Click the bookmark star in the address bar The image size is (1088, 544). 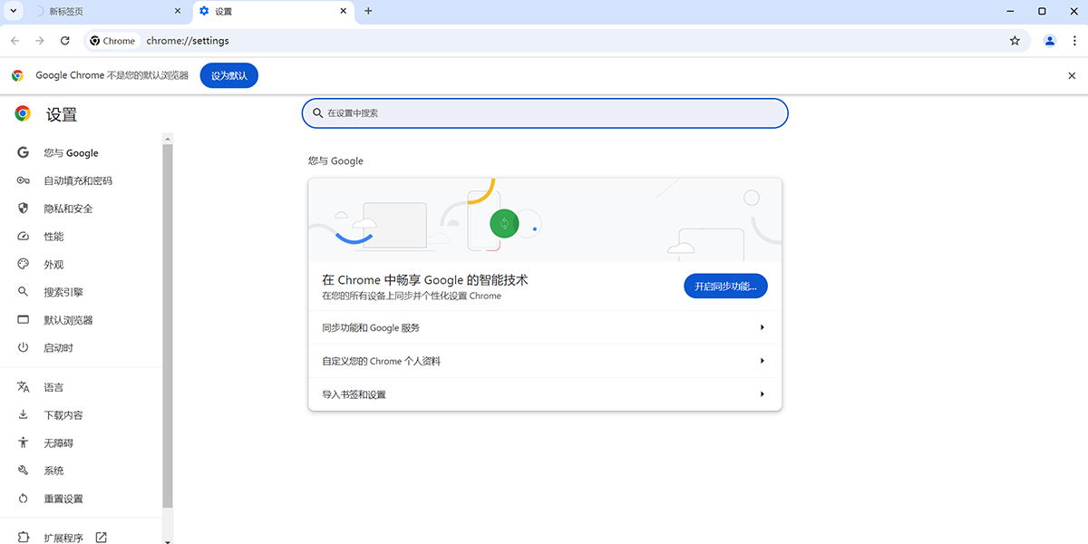[1015, 41]
